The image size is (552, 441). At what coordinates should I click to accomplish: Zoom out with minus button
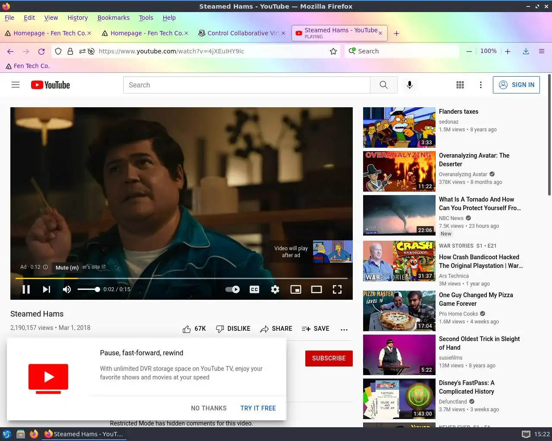click(x=469, y=51)
